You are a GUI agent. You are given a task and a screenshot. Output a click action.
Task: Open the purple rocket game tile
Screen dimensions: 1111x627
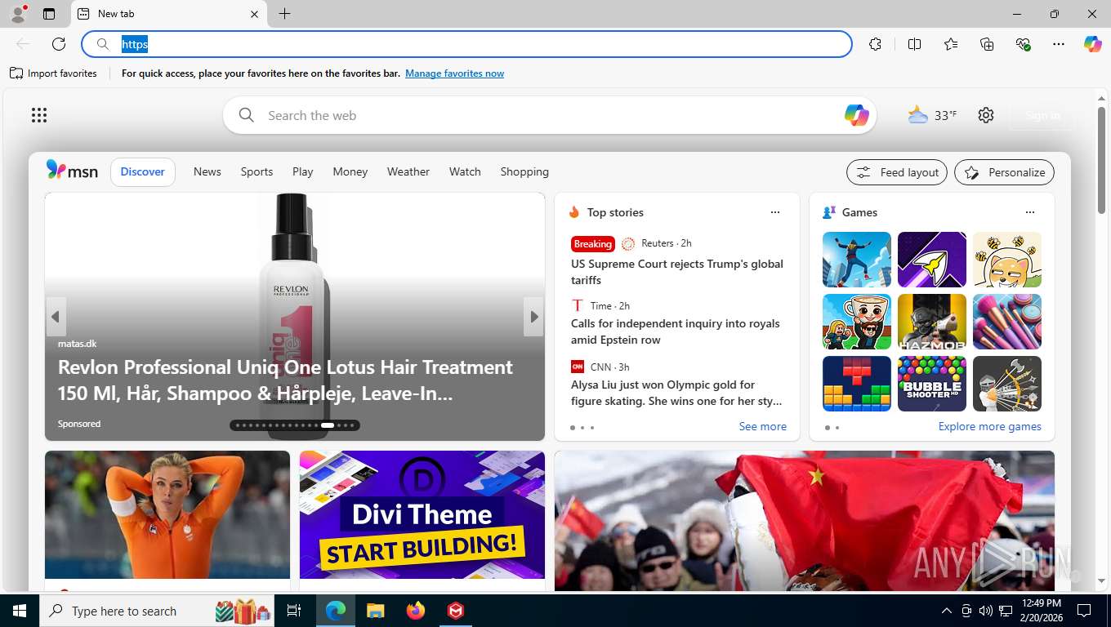[x=932, y=260]
